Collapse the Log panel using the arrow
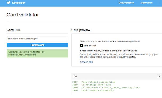The height and width of the screenshot is (98, 162). point(159,76)
